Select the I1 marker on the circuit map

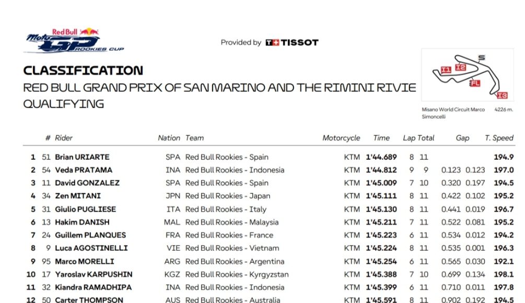coord(446,69)
